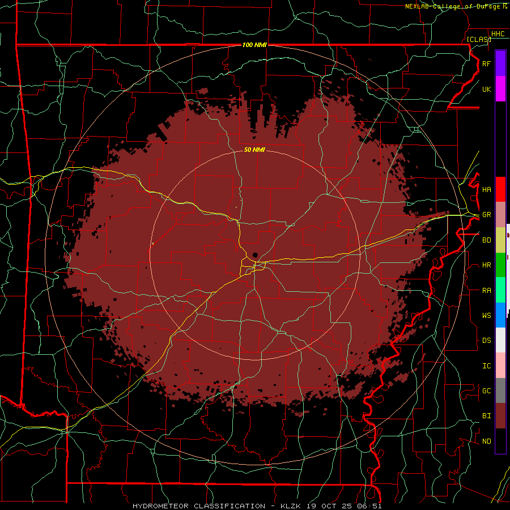Click the white DS legend color swatch
Viewport: 510px width, 510px height.
(500, 340)
